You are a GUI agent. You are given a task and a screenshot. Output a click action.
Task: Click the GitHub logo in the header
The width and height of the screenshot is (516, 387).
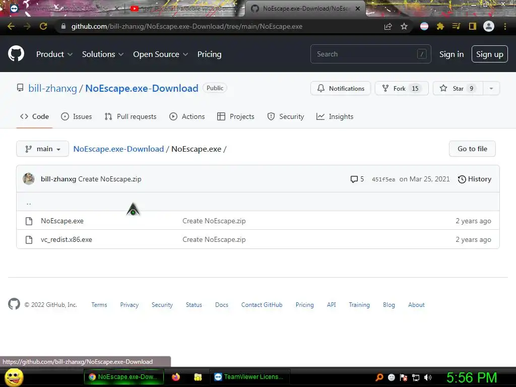[x=16, y=54]
